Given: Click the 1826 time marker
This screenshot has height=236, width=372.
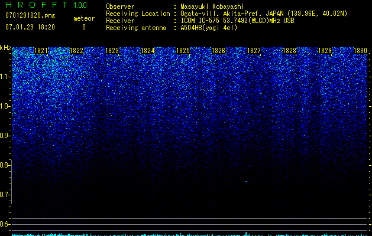Looking at the screenshot, I should (218, 51).
